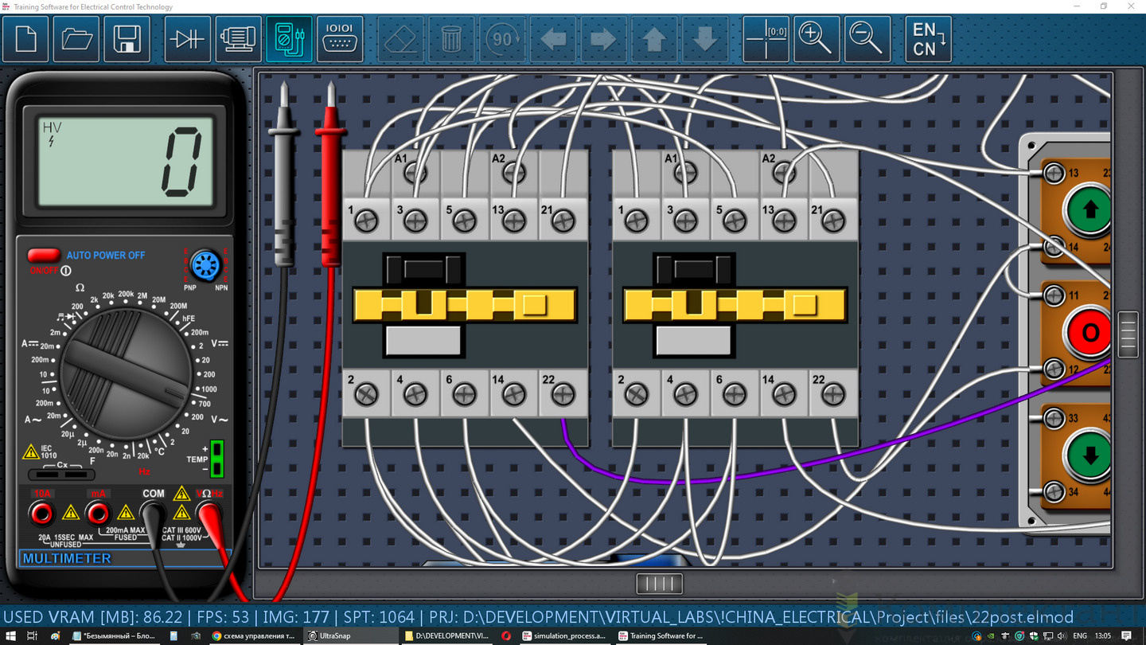This screenshot has height=645, width=1146.
Task: Click the zoom out magnifier
Action: [x=867, y=39]
